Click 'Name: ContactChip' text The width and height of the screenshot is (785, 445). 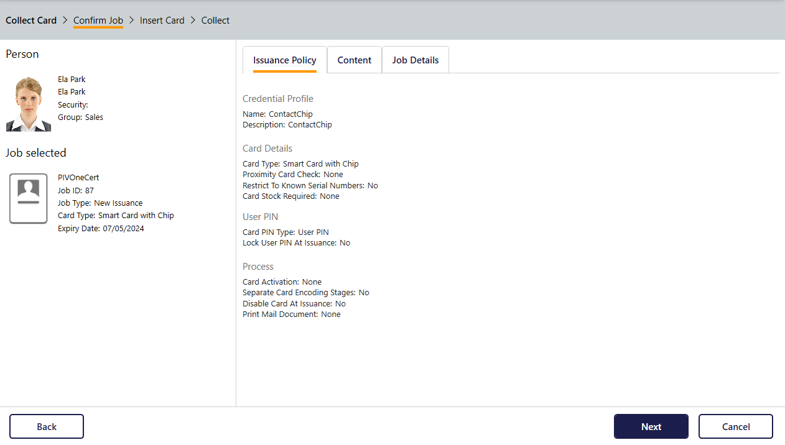click(277, 114)
